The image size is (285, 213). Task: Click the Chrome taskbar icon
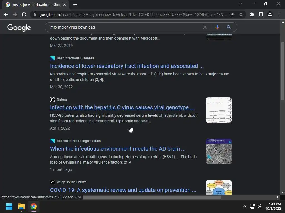point(34,206)
